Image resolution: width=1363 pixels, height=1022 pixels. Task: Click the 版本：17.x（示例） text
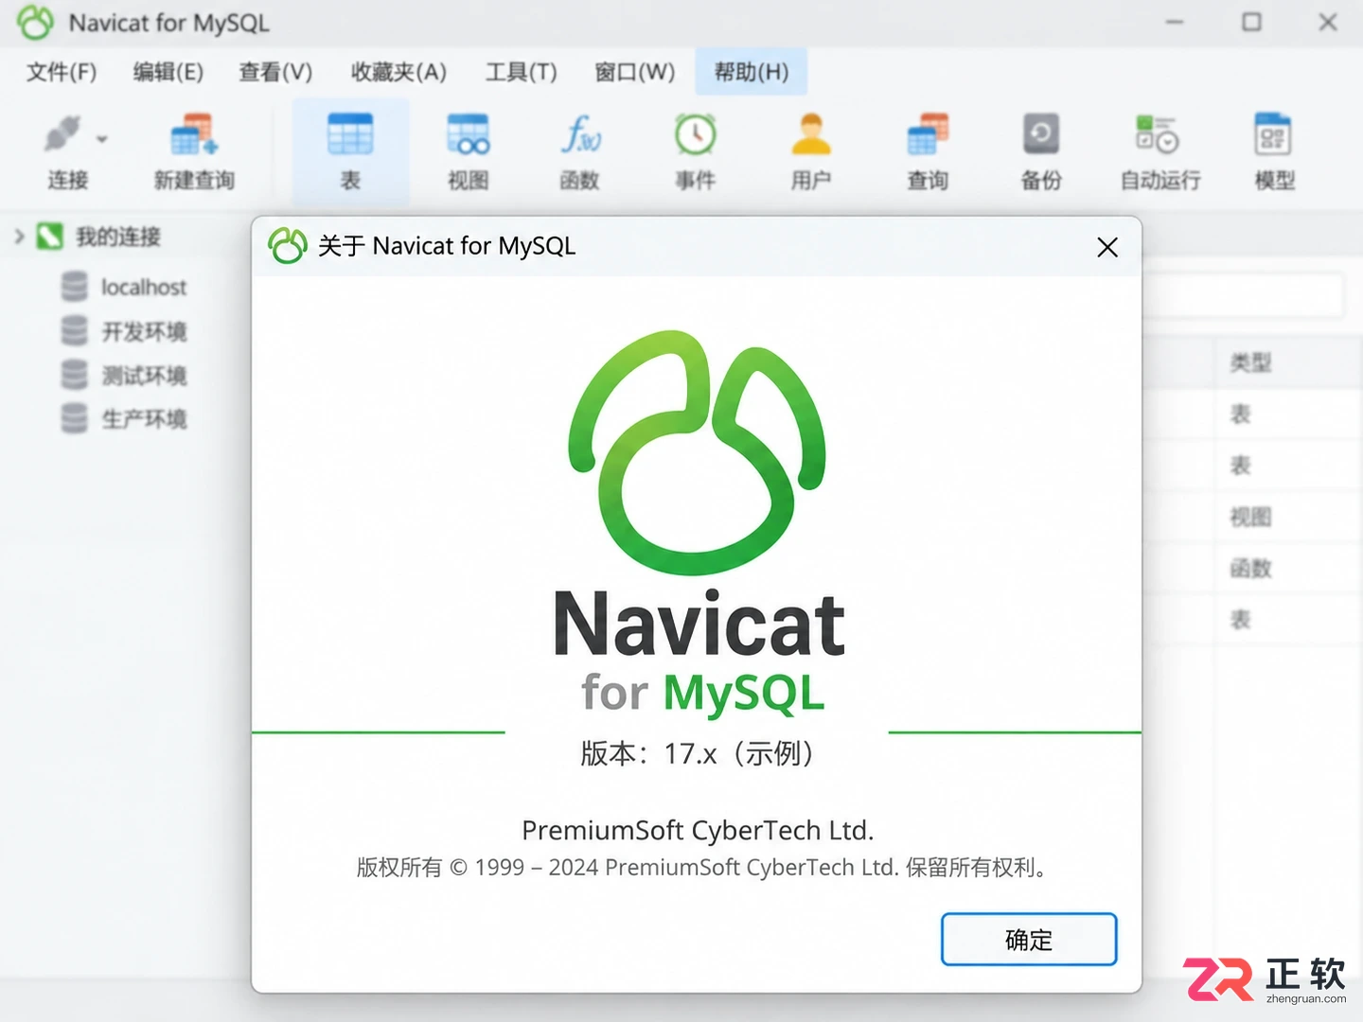pos(698,753)
